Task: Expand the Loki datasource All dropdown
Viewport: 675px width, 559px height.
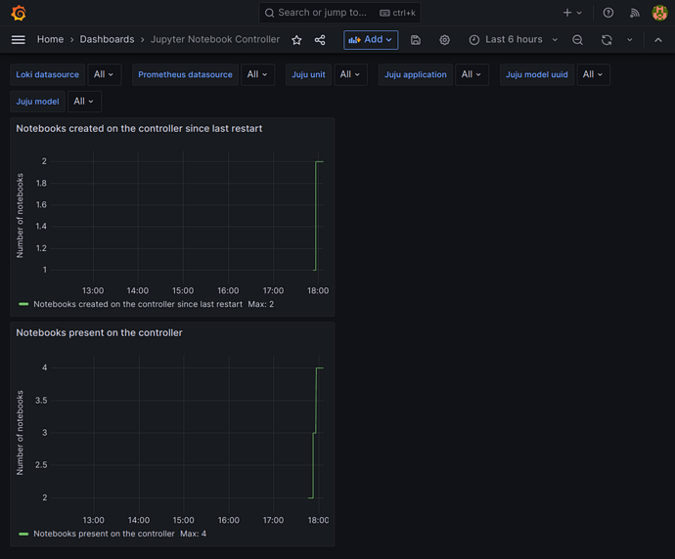Action: (104, 74)
